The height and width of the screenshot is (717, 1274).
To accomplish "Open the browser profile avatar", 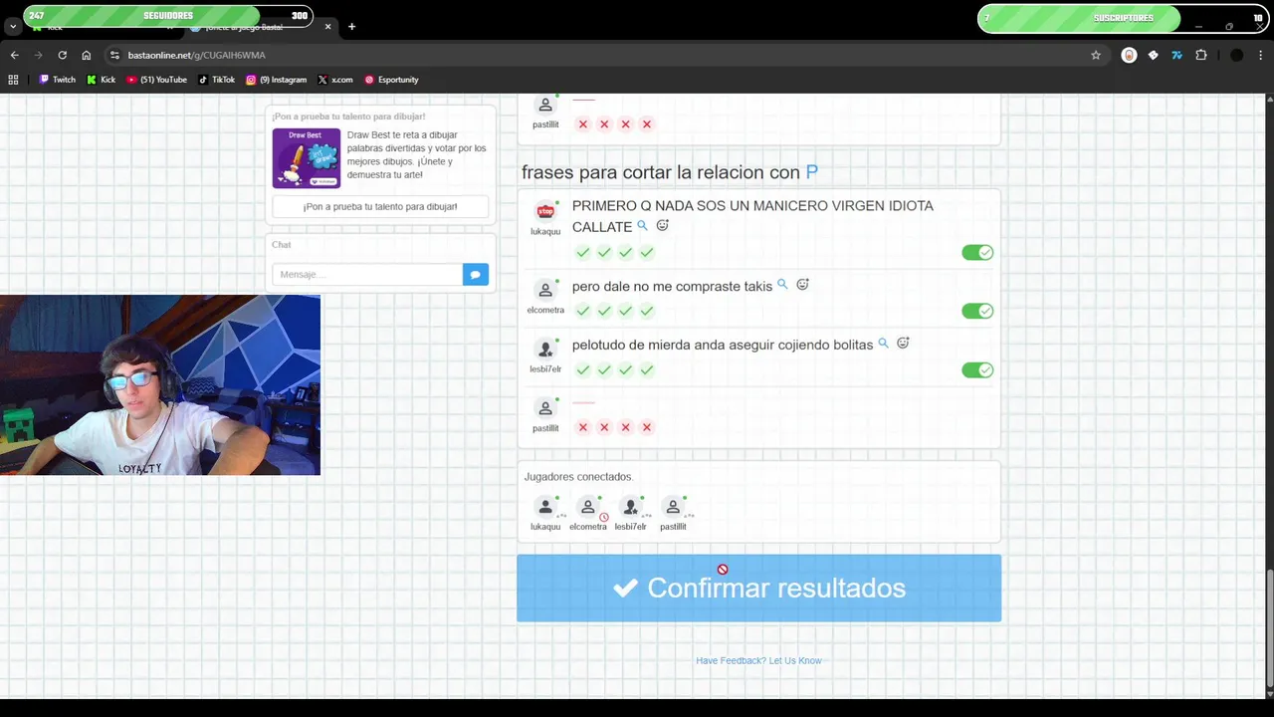I will [x=1236, y=55].
